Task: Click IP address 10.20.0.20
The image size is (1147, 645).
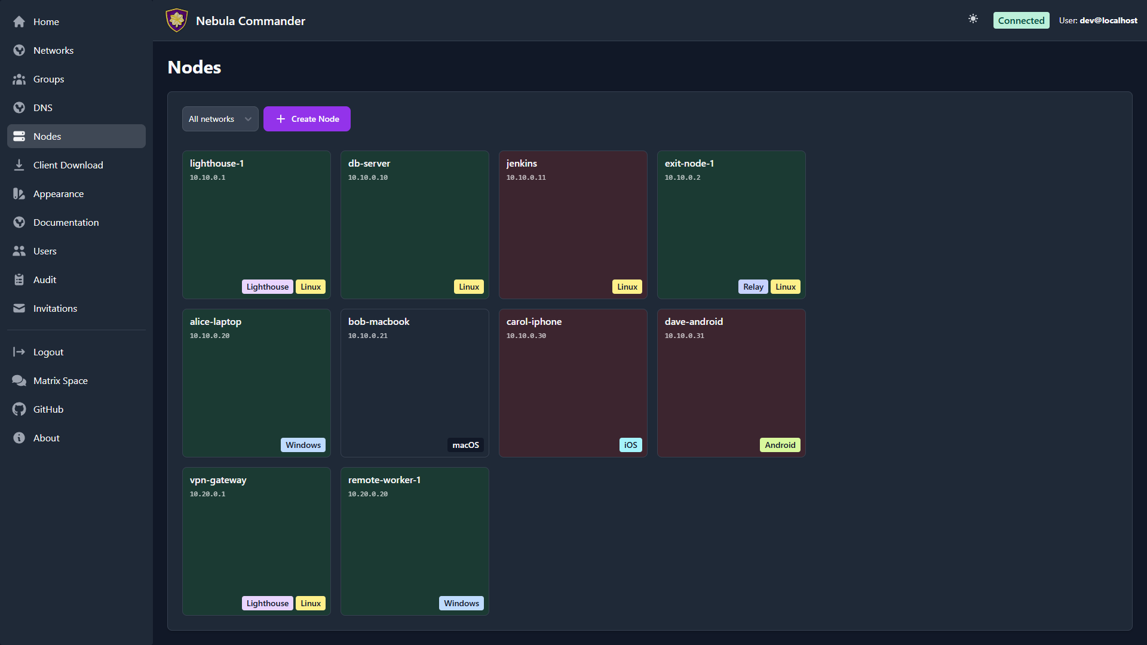Action: [x=368, y=494]
